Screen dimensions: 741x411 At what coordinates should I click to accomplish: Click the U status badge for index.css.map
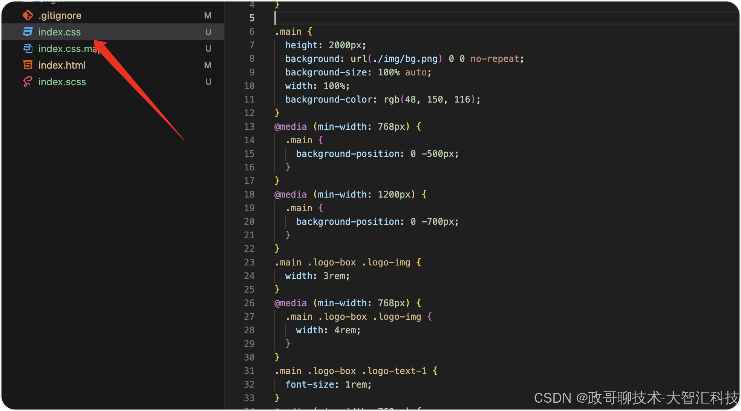(x=208, y=49)
